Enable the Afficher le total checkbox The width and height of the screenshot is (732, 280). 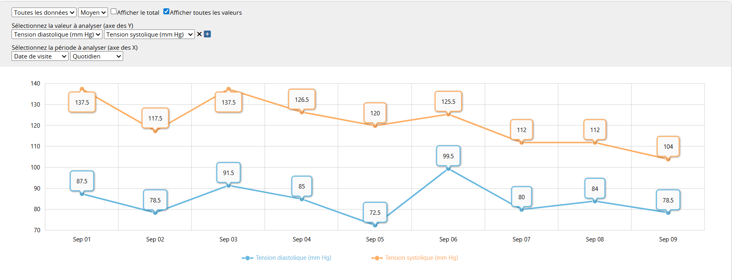[114, 12]
